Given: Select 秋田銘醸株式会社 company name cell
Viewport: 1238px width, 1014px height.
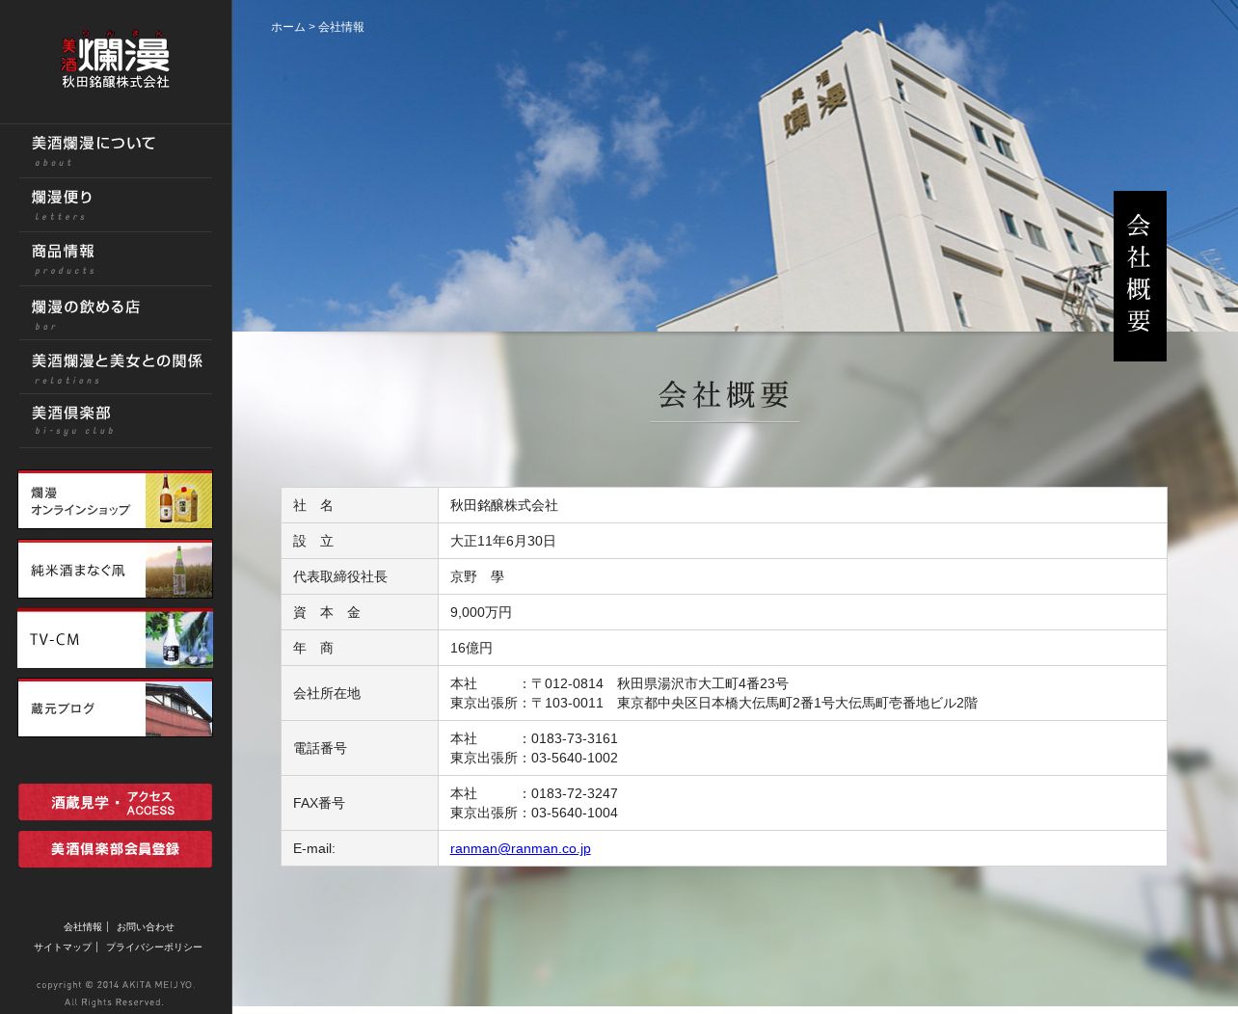Looking at the screenshot, I should coord(802,505).
